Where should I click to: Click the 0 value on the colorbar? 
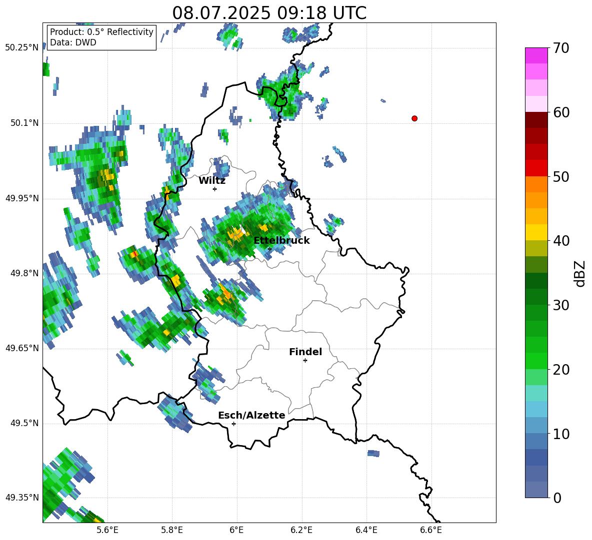pyautogui.click(x=557, y=498)
